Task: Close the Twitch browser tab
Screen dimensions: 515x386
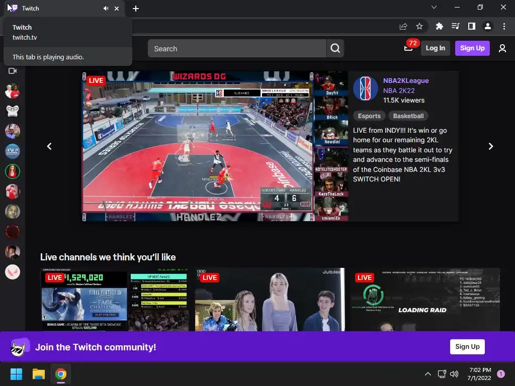Action: [117, 9]
